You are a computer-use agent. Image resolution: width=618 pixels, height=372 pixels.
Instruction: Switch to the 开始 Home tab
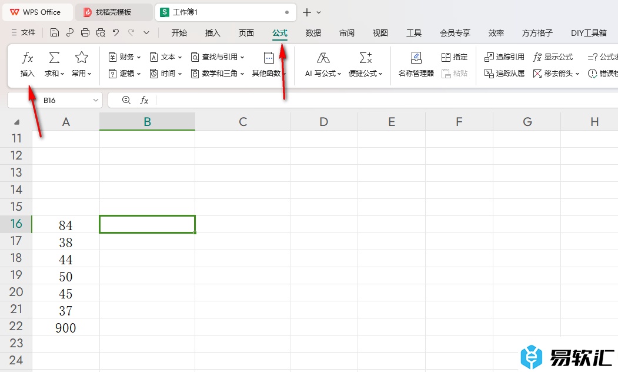click(x=179, y=33)
